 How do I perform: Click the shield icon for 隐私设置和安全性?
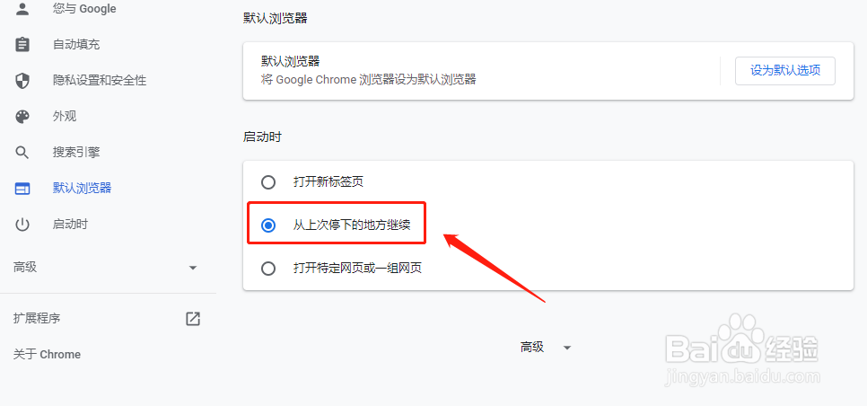22,81
